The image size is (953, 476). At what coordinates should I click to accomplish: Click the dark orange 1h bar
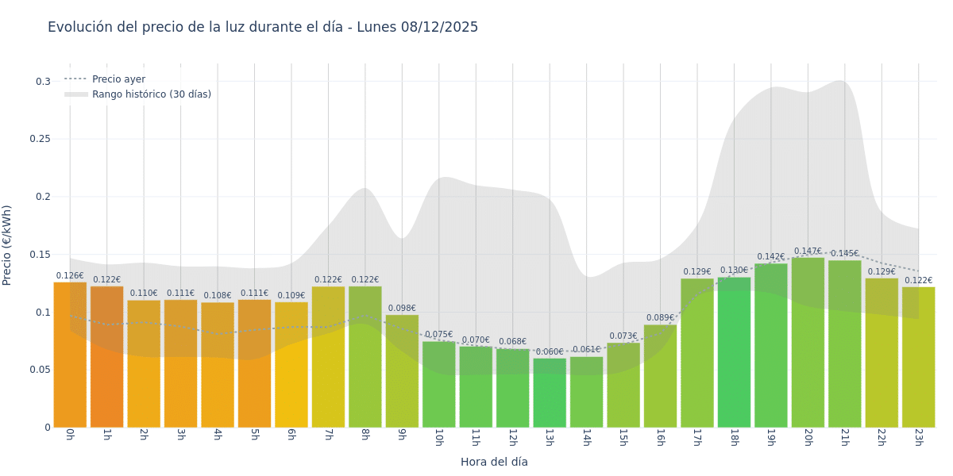pos(106,357)
